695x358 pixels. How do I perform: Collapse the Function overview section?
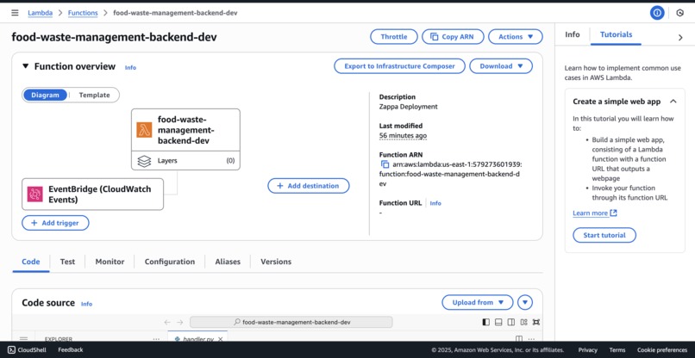pos(26,66)
